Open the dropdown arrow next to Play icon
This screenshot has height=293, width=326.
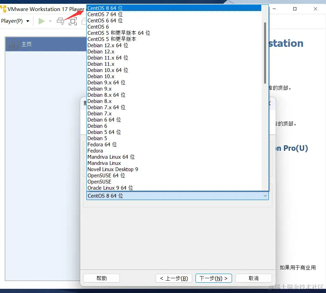[50, 21]
